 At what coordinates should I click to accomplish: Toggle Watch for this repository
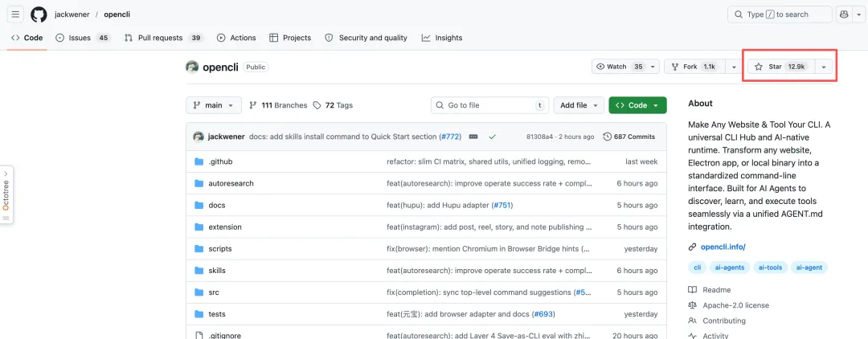pyautogui.click(x=618, y=67)
